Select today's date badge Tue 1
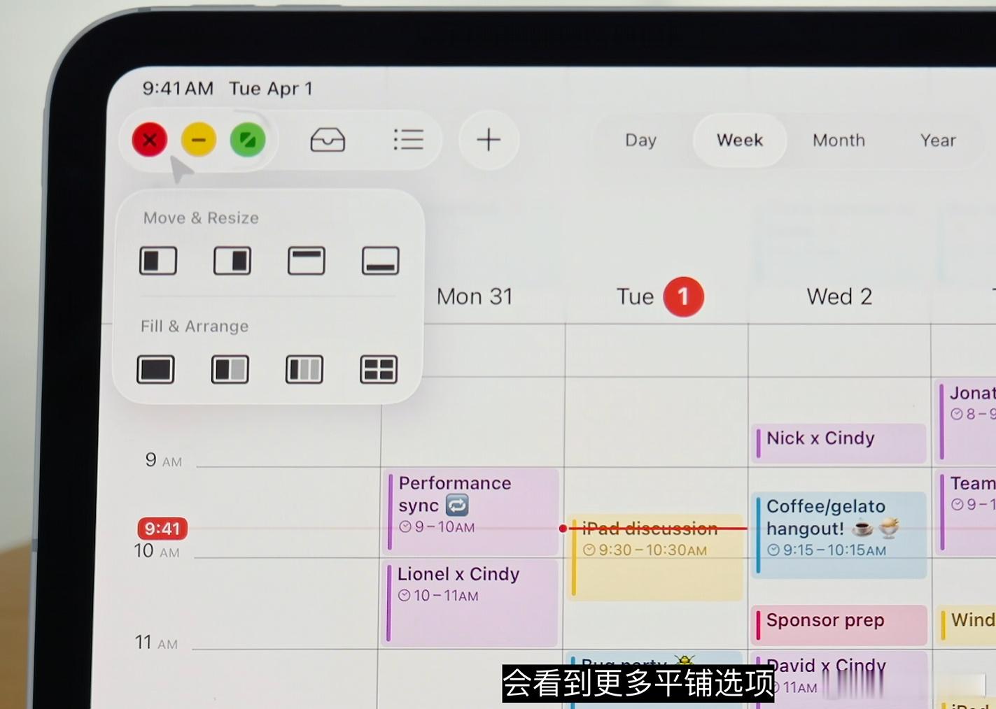This screenshot has height=709, width=996. pos(683,296)
